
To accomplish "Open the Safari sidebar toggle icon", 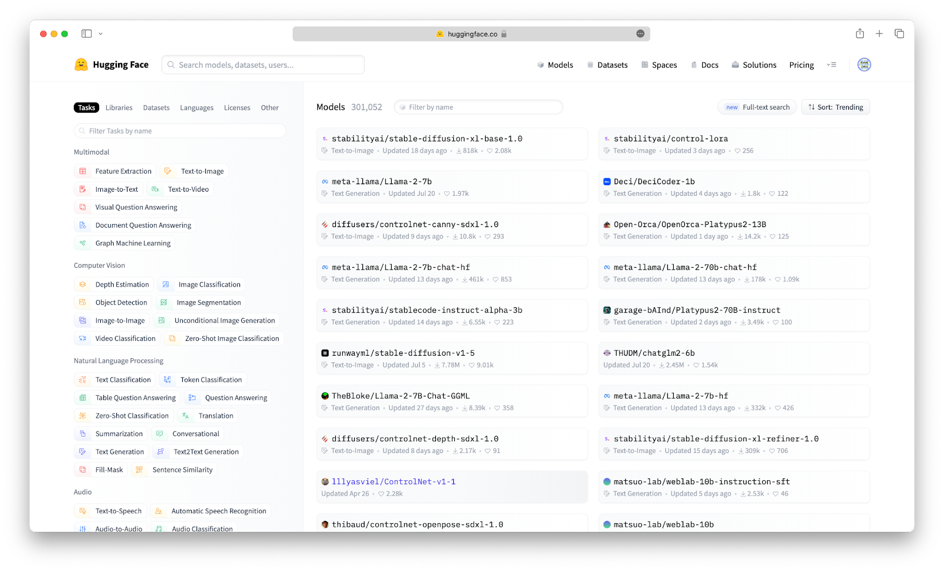I will coord(87,34).
